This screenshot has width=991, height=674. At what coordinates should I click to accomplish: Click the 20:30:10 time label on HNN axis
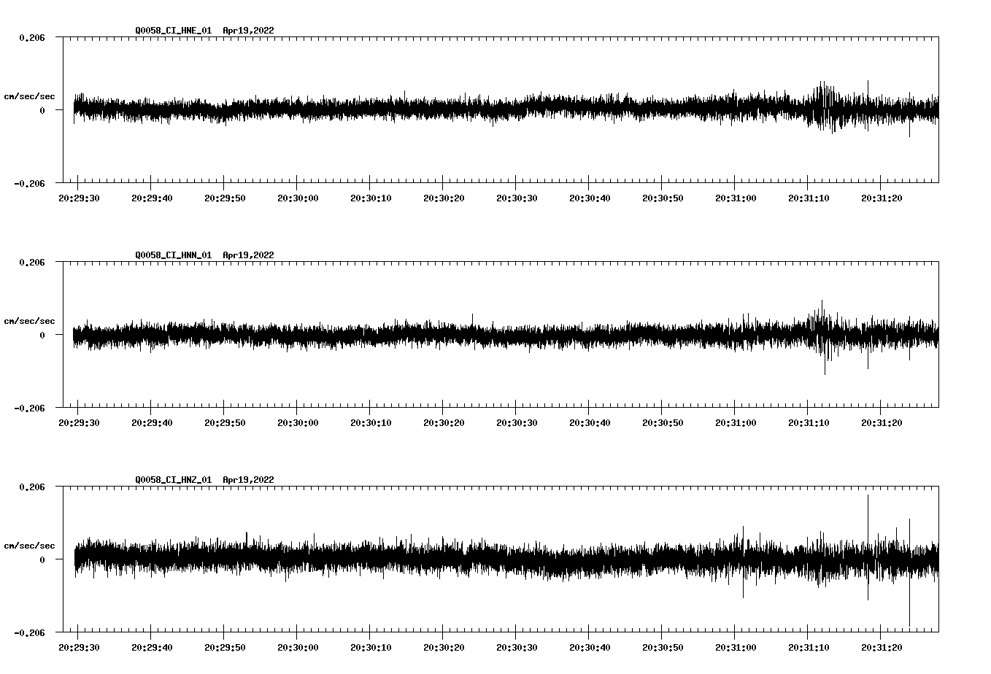371,423
